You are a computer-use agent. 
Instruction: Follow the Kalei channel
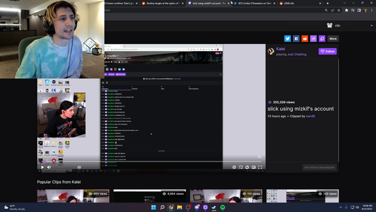[328, 51]
